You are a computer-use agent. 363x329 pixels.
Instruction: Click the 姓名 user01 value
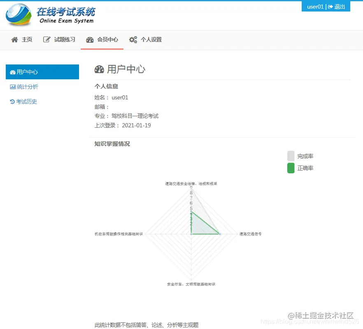120,97
